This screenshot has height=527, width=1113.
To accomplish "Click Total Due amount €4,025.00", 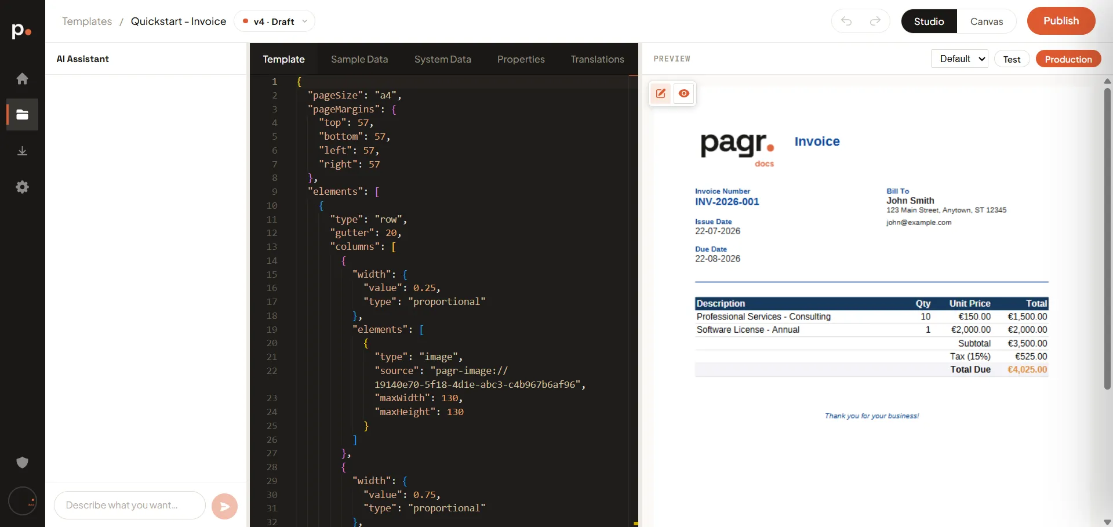I will coord(1027,369).
